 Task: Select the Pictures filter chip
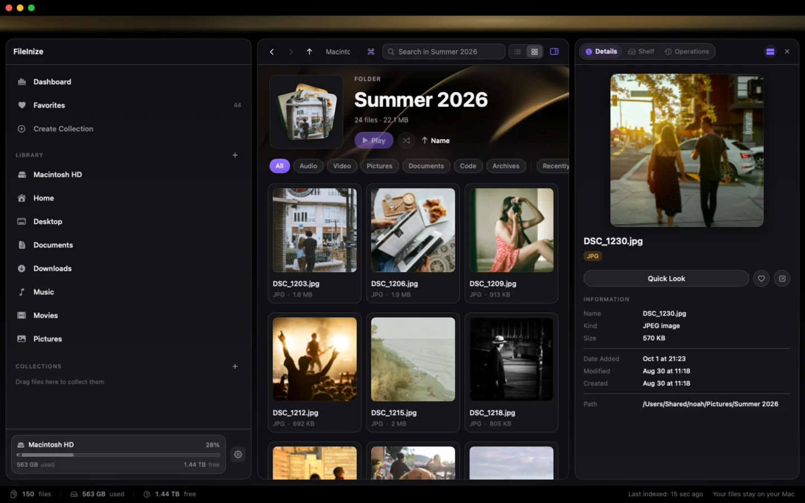pos(380,166)
